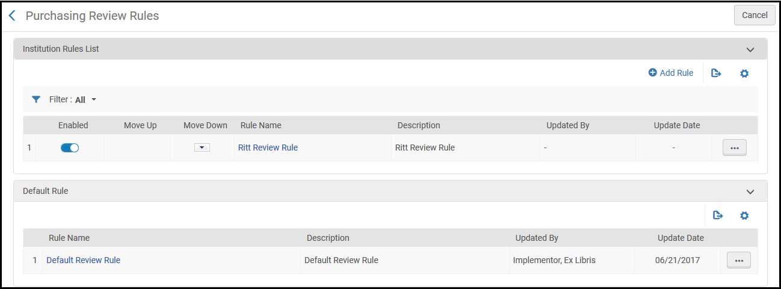
Task: Click the Rule Name column header in Institution list
Action: (x=261, y=125)
